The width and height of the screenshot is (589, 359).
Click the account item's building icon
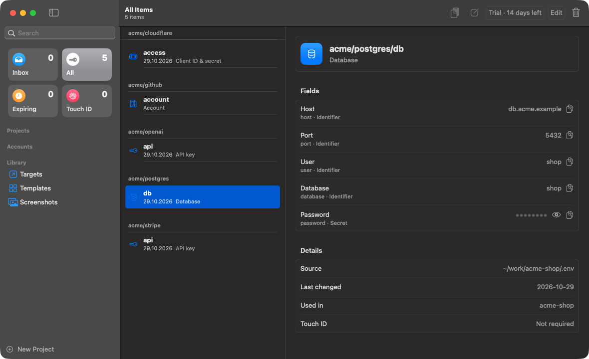(x=133, y=104)
